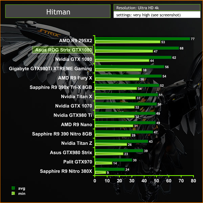The height and width of the screenshot is (203, 203).
Task: Click the x-axis tick label 70
Action: pyautogui.click(x=181, y=181)
